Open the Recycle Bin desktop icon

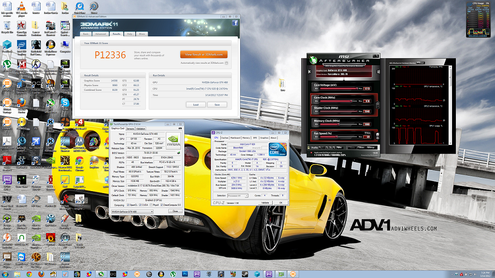(7, 27)
